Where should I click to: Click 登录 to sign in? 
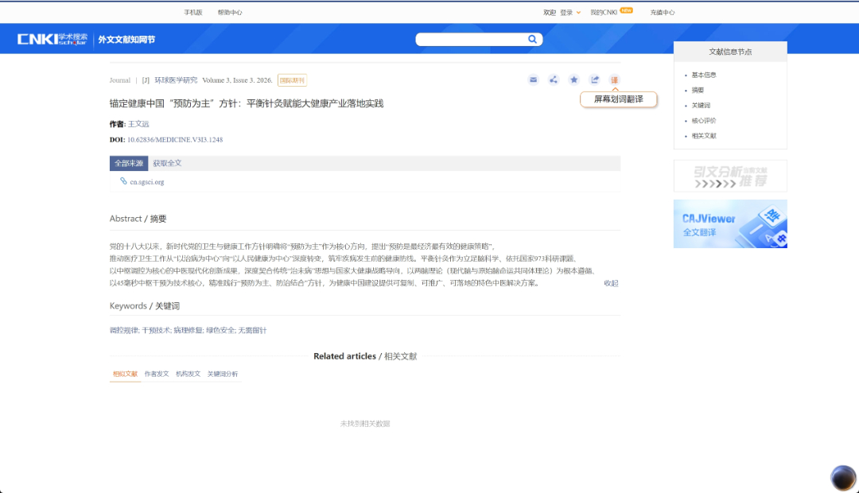point(566,13)
